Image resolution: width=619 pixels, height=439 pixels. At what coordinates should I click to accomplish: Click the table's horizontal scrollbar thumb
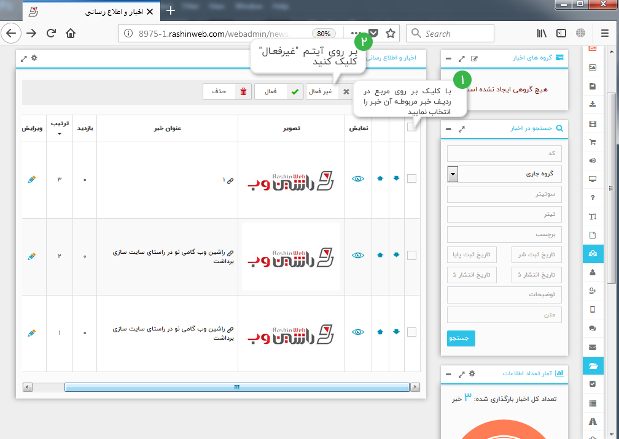[x=237, y=387]
